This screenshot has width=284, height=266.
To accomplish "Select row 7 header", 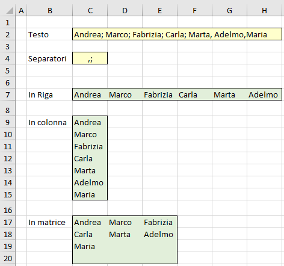I will [8, 94].
